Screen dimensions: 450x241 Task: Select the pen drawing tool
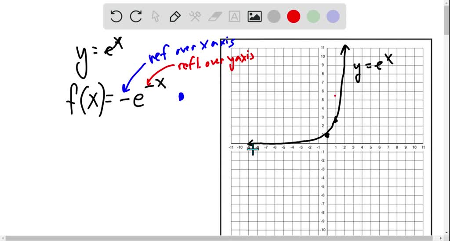175,16
